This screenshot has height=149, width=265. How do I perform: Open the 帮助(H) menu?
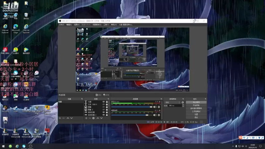pyautogui.click(x=114, y=25)
